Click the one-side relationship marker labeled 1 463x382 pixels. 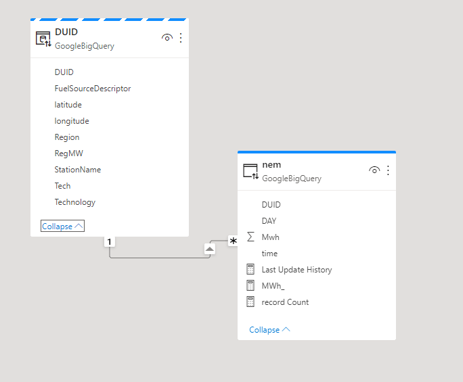pos(110,241)
